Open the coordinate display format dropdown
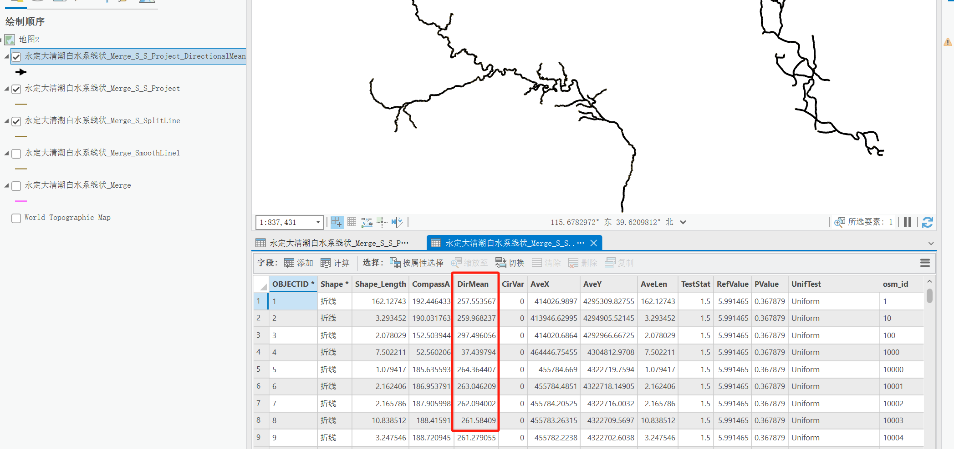954x449 pixels. tap(683, 222)
